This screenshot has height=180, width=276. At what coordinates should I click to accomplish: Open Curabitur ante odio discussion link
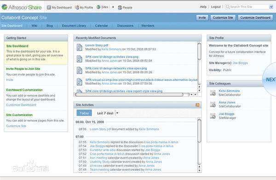coord(103,150)
